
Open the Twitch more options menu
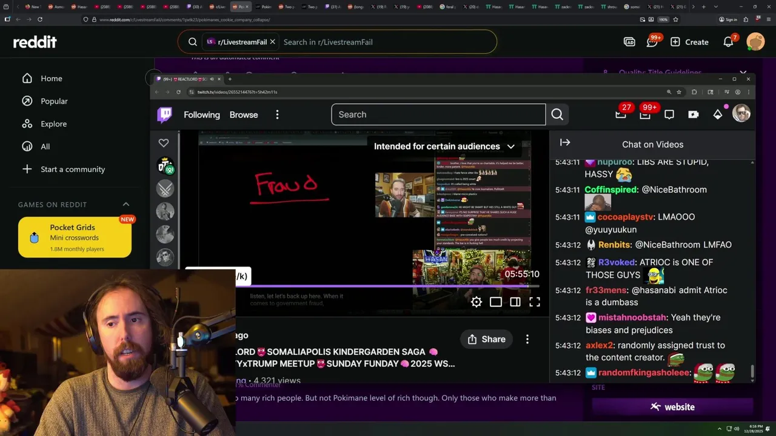(x=277, y=114)
